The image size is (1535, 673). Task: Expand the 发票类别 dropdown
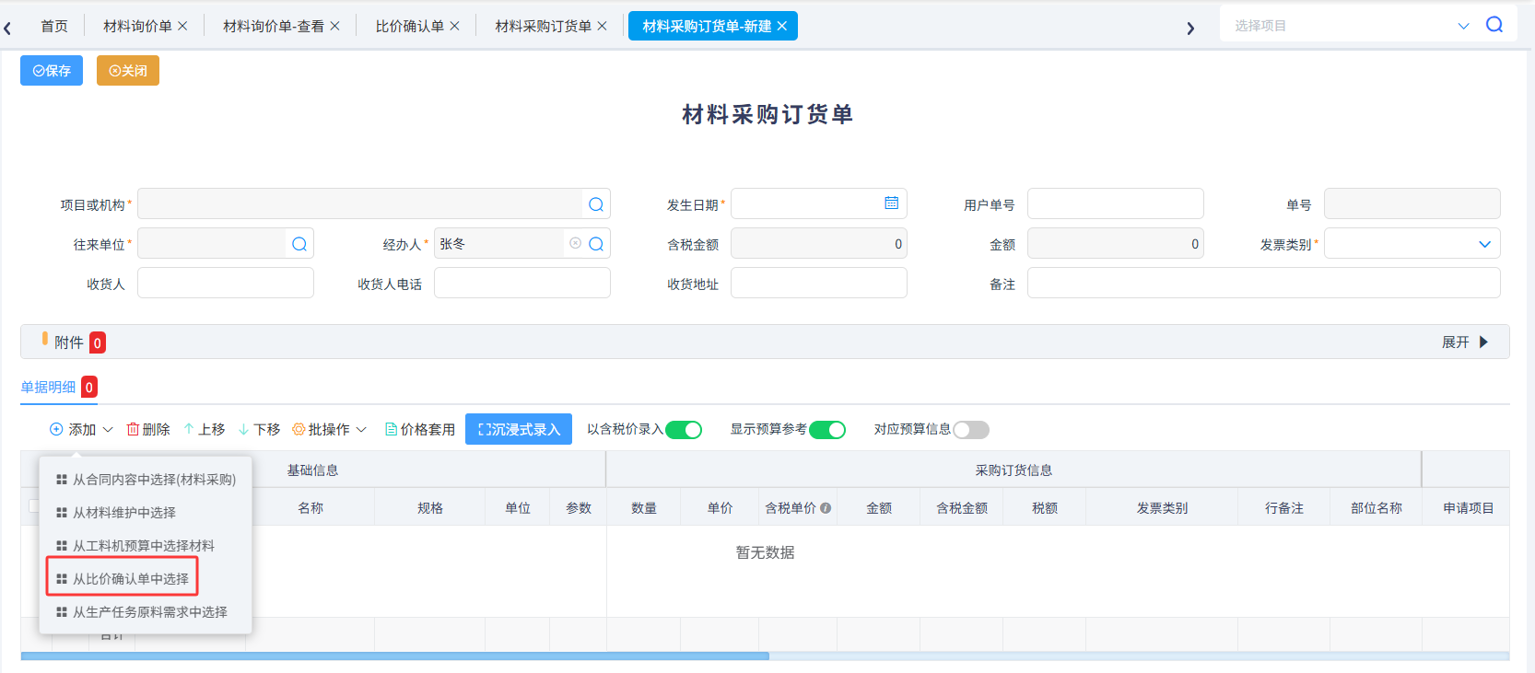[1484, 244]
